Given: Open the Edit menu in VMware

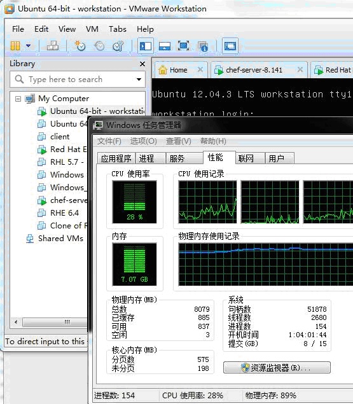Looking at the screenshot, I should point(41,29).
